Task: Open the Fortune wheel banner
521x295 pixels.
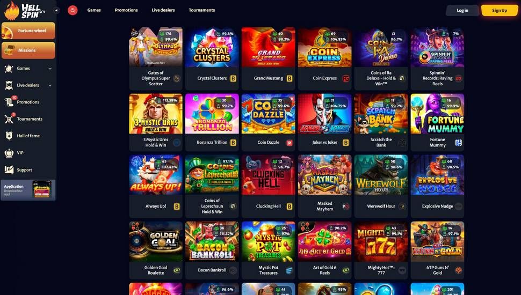Action: pos(28,31)
